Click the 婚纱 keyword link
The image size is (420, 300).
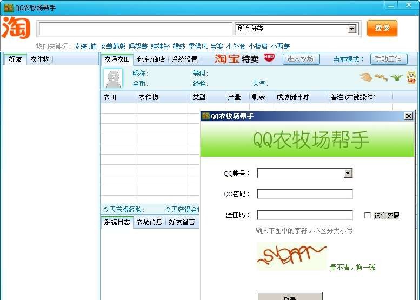179,46
